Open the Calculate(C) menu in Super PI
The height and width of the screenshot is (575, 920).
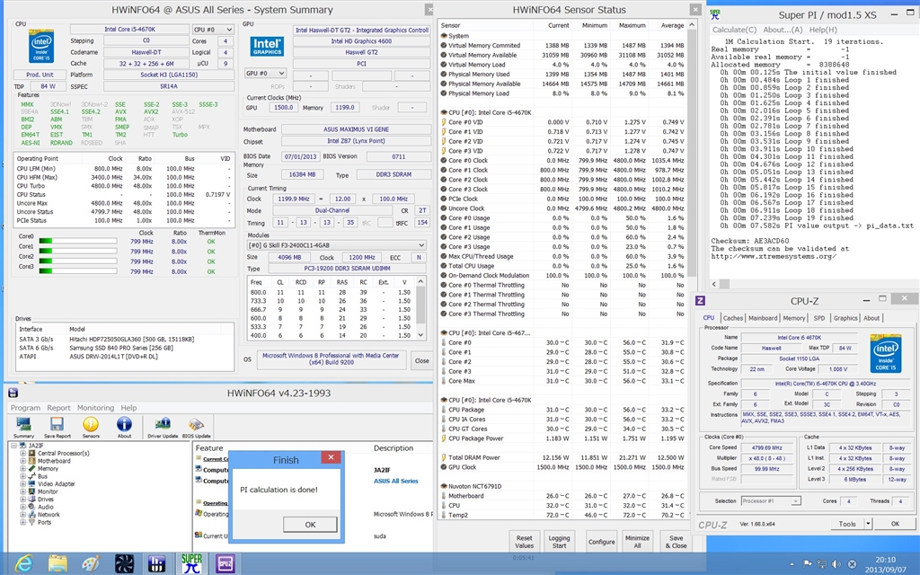(x=733, y=30)
